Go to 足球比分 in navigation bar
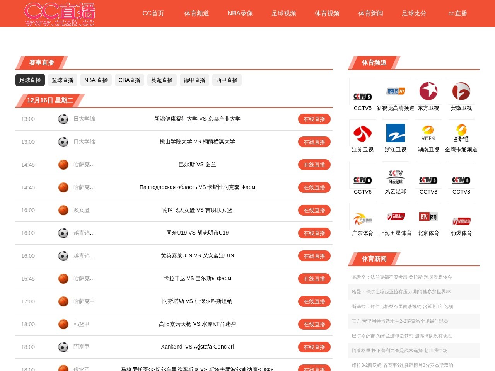This screenshot has height=371, width=495. [414, 14]
